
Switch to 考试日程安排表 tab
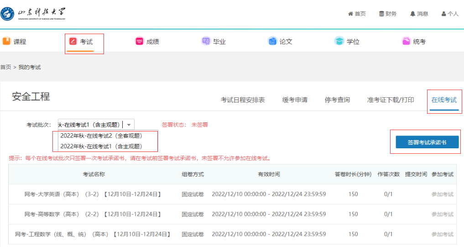pos(243,100)
